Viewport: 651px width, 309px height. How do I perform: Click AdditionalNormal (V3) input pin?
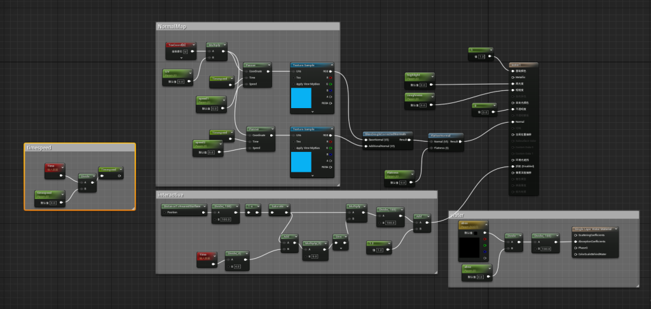pos(366,146)
